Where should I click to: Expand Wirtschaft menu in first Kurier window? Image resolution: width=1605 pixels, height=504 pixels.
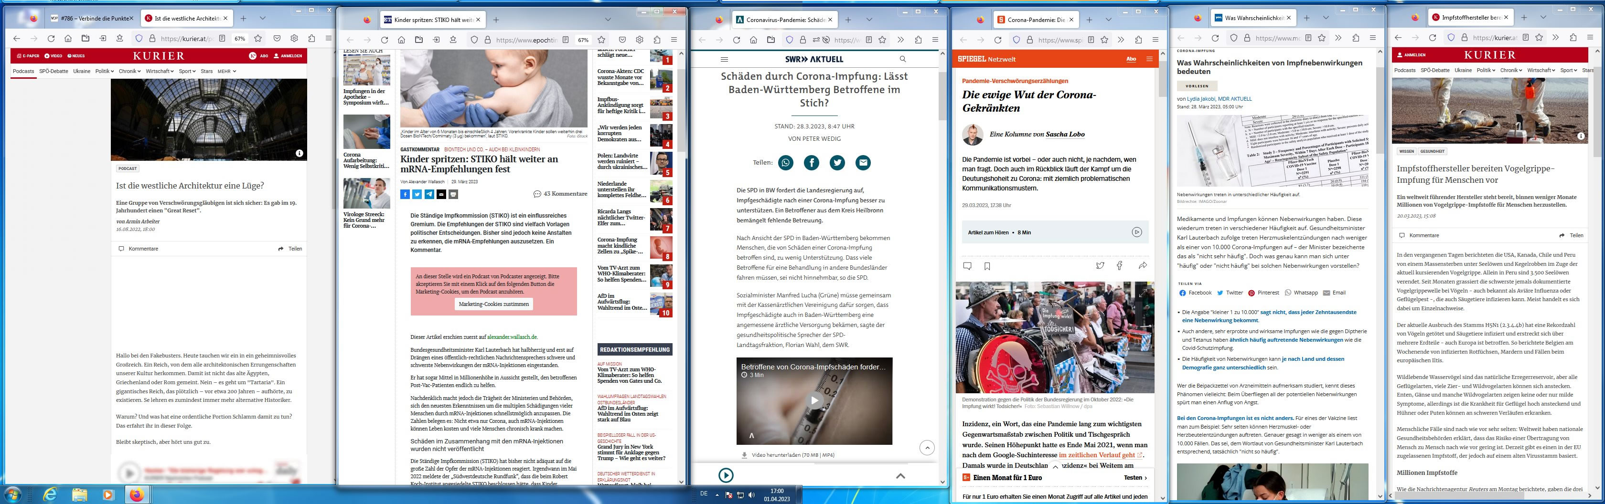click(160, 72)
